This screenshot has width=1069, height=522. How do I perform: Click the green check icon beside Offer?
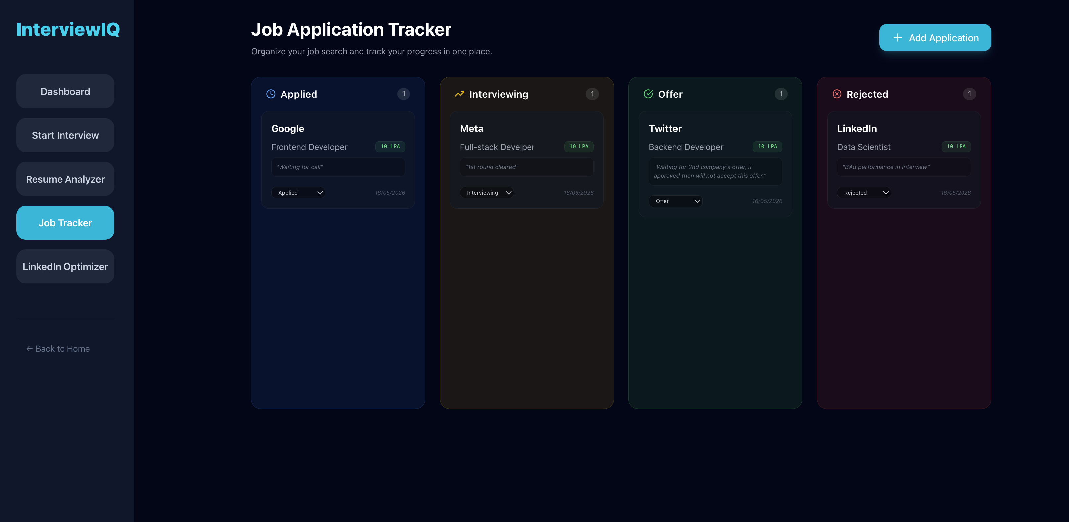tap(648, 94)
